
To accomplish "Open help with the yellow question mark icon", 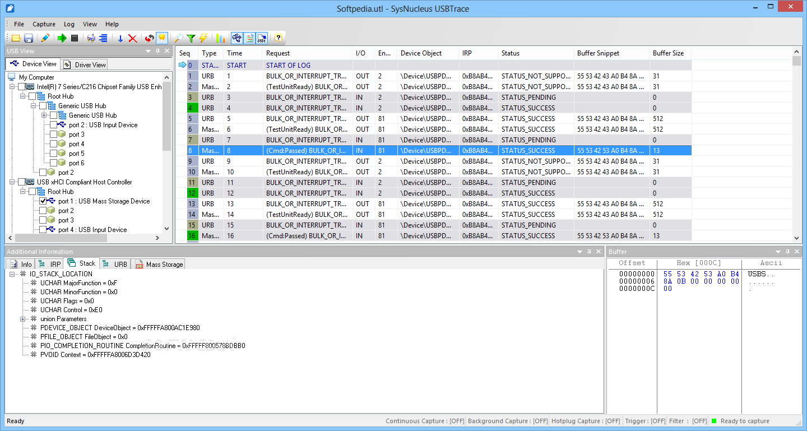I will click(278, 38).
